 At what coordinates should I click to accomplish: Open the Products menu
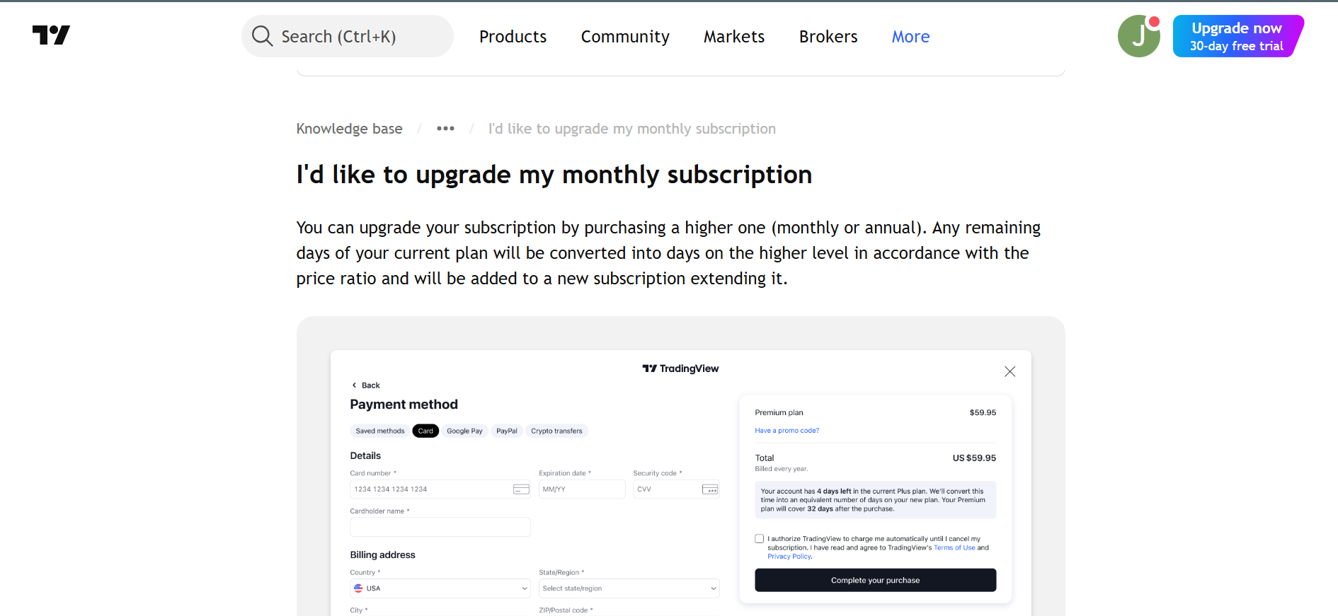tap(513, 37)
